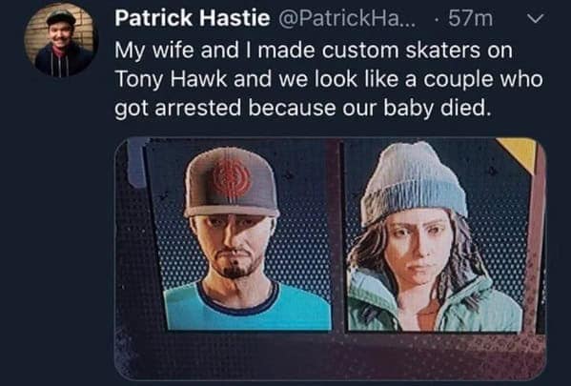
Task: Visit the Patrick Hastie display name
Action: coord(193,18)
